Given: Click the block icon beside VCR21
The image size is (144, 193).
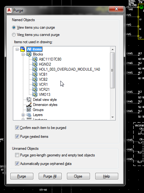Looking at the screenshot, I should coord(35,90).
